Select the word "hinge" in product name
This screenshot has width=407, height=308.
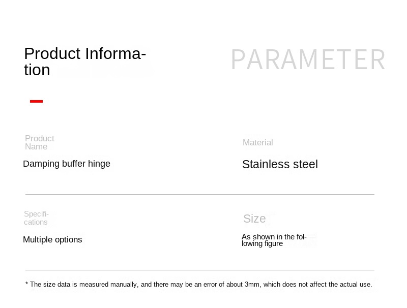[99, 164]
